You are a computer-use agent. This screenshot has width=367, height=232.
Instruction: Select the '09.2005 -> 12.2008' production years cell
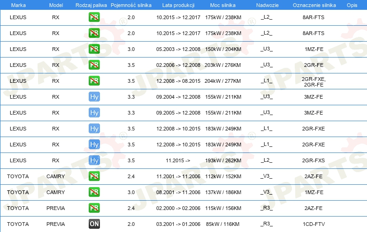(178, 113)
